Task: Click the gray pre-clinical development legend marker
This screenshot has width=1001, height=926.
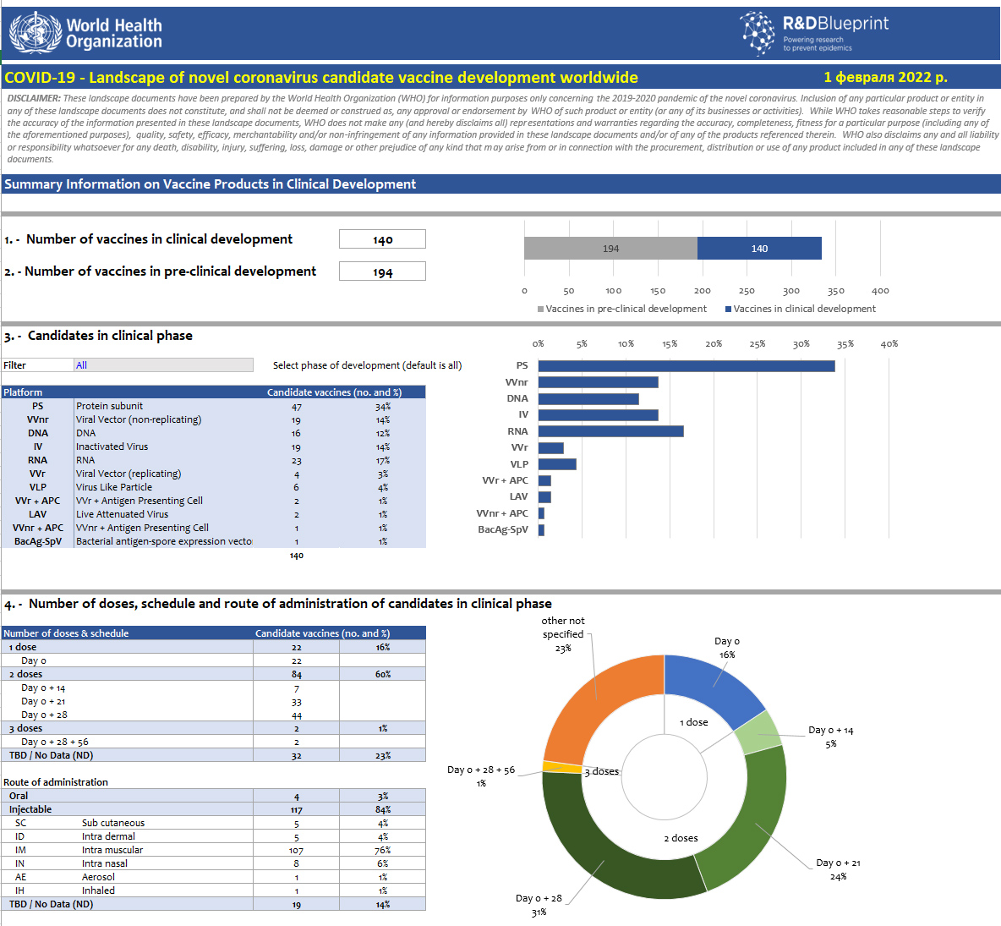Action: [541, 309]
